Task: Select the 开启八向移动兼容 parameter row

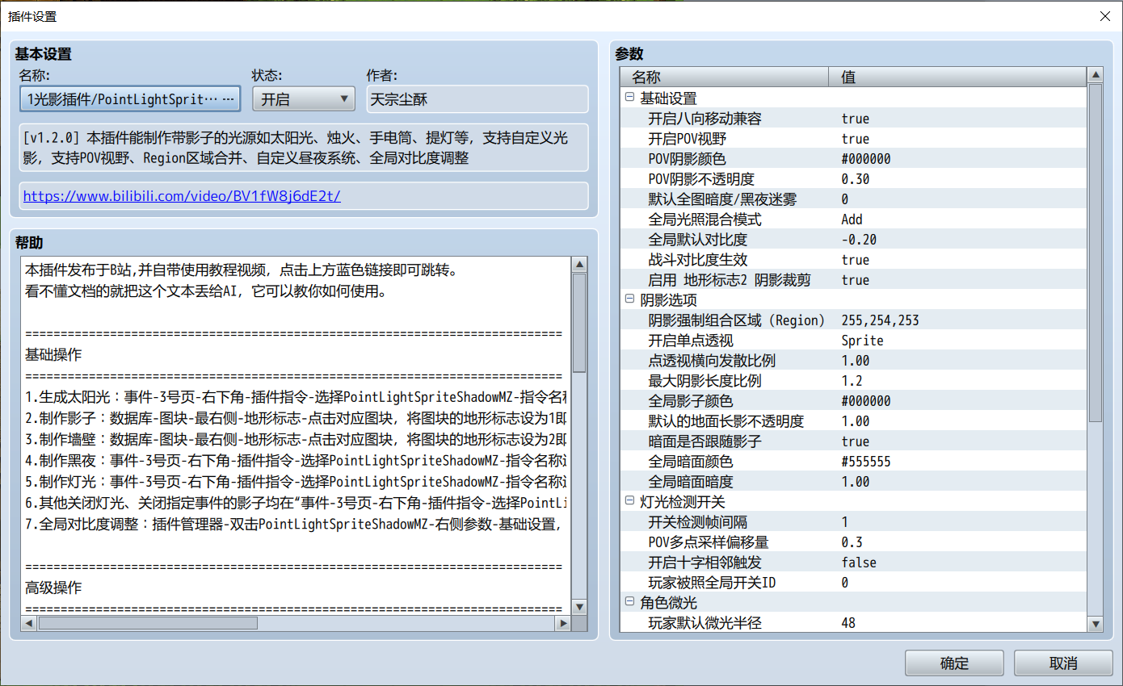Action: (853, 119)
